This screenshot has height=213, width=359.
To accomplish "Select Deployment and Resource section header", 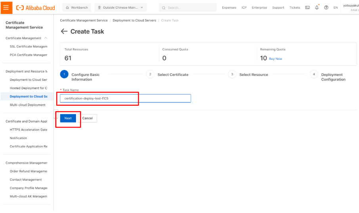I will click(26, 71).
